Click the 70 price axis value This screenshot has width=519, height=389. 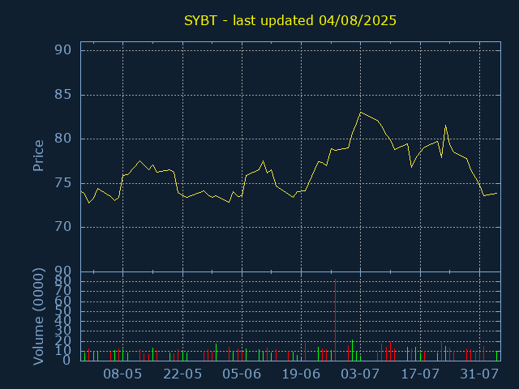coord(63,227)
